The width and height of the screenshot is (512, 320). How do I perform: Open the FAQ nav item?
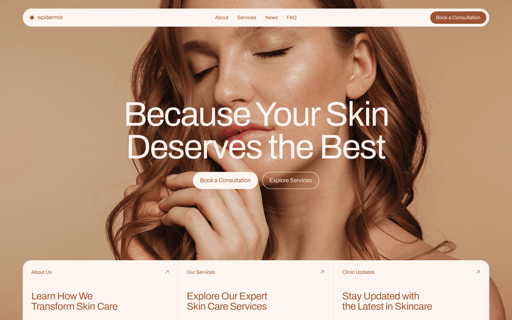click(291, 17)
